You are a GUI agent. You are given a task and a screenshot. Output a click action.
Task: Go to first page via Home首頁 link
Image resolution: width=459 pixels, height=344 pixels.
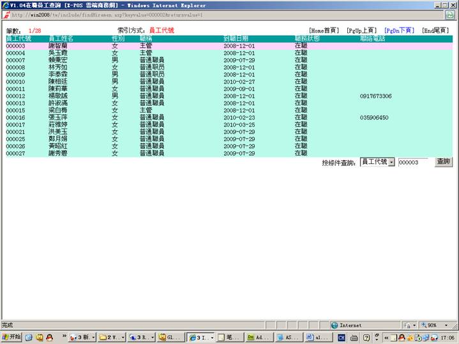(x=324, y=30)
